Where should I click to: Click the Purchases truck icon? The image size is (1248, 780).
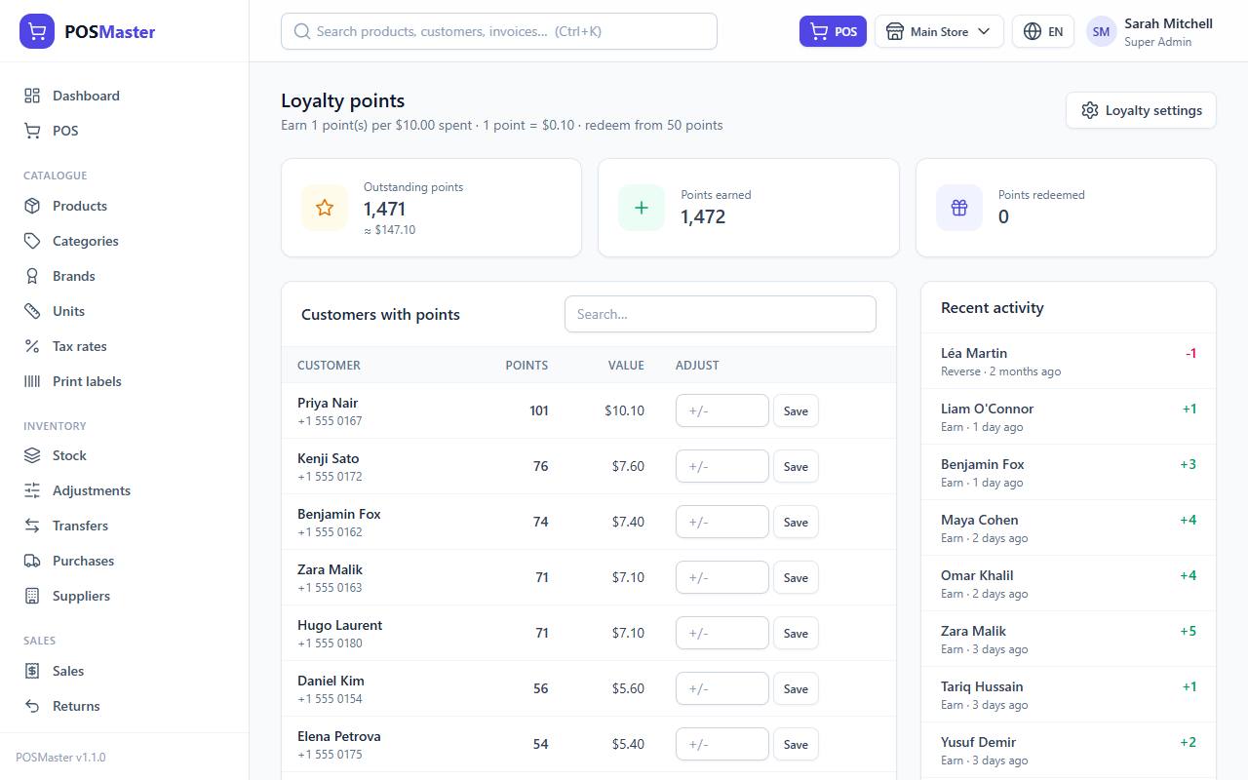click(x=32, y=561)
